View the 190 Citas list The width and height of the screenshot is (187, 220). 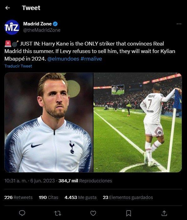coord(49,197)
